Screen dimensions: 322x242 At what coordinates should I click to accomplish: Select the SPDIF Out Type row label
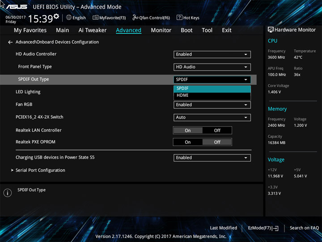click(x=34, y=79)
